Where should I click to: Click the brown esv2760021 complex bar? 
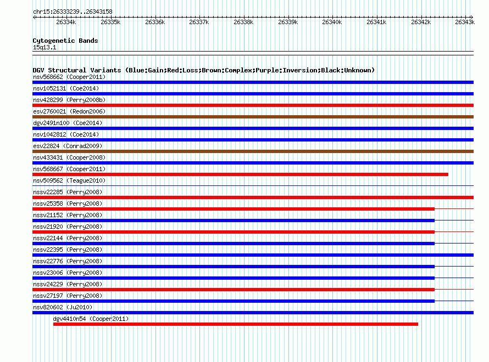tap(253, 117)
